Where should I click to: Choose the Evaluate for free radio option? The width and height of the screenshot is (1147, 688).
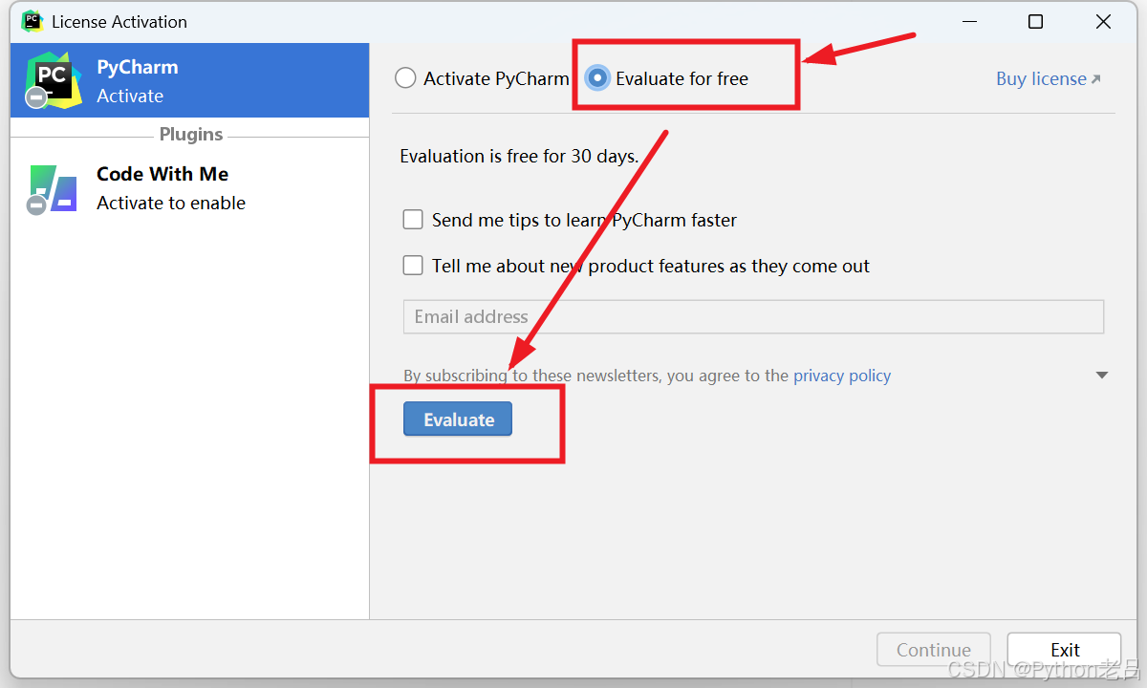[x=667, y=78]
